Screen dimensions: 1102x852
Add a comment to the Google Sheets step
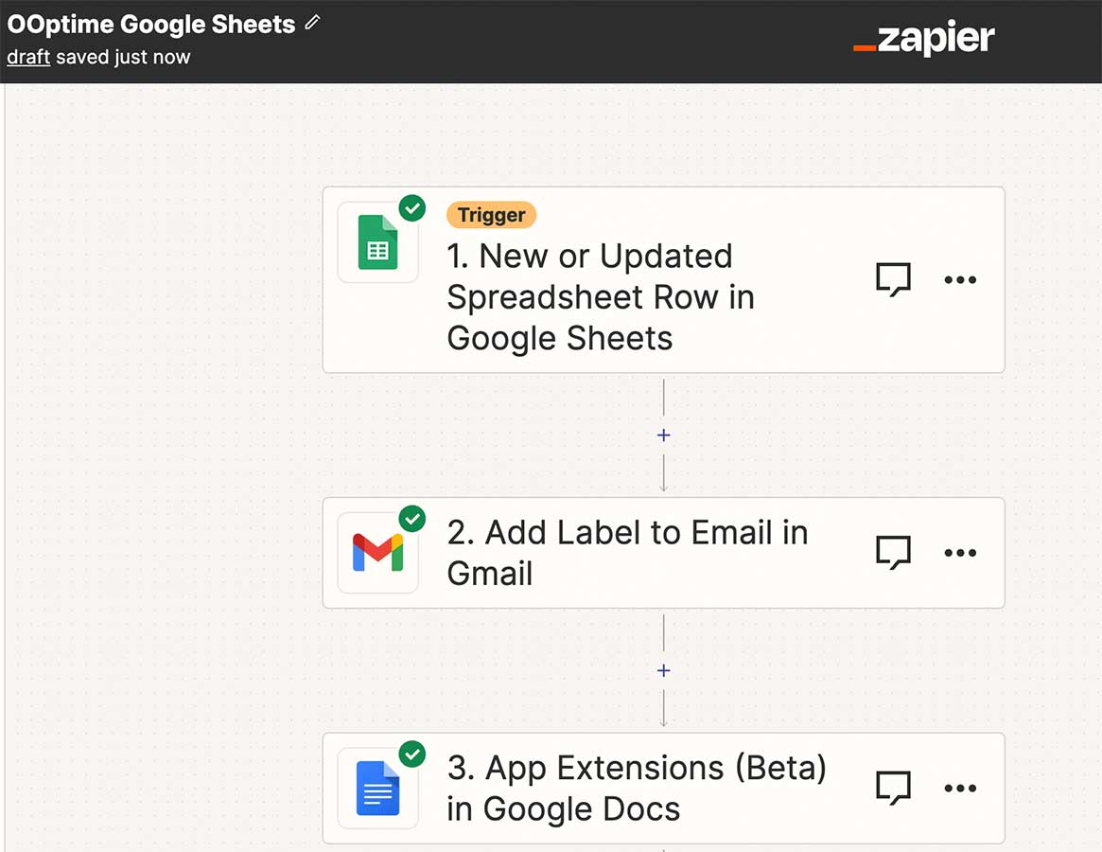[893, 279]
